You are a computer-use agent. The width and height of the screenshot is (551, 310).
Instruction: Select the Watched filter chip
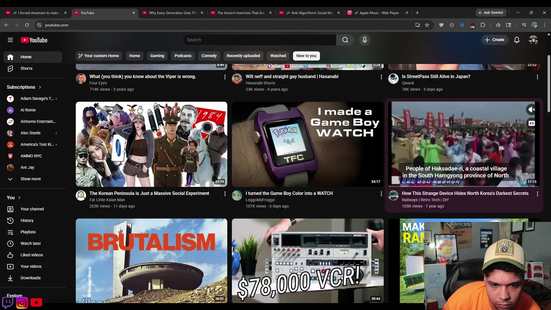pos(278,56)
